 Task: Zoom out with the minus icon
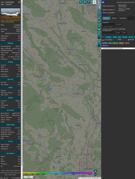(95, 174)
